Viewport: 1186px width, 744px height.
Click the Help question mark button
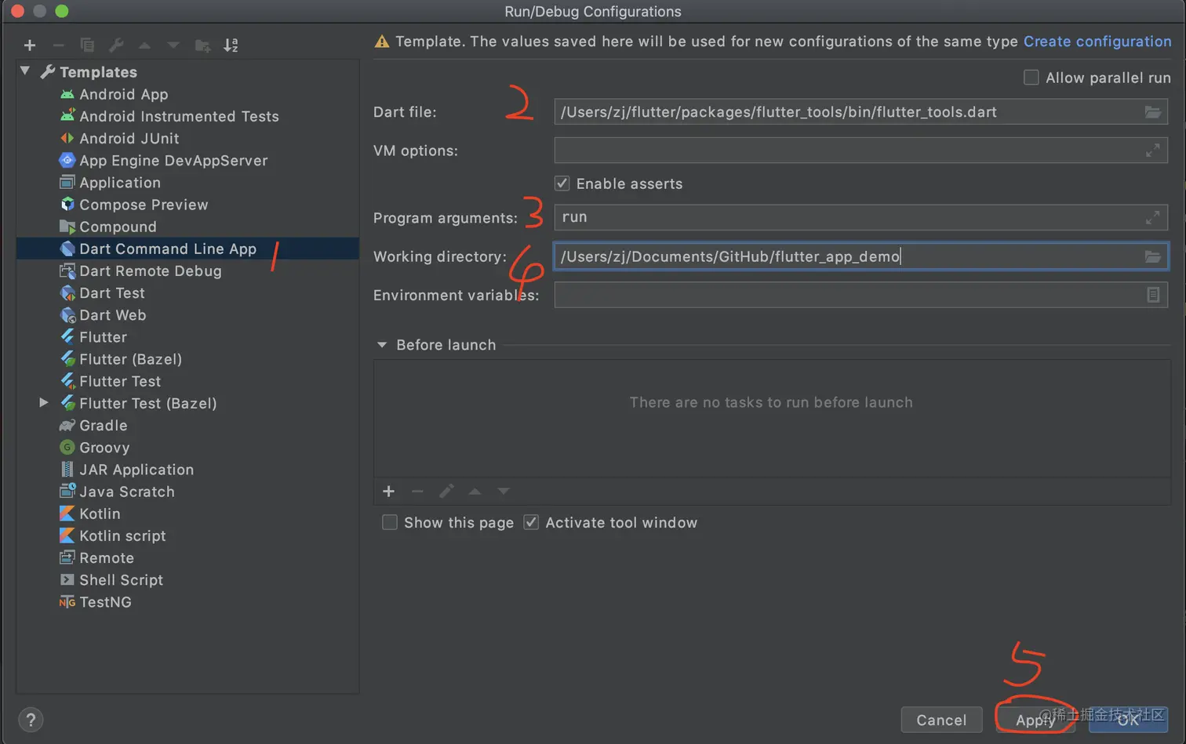(x=31, y=720)
